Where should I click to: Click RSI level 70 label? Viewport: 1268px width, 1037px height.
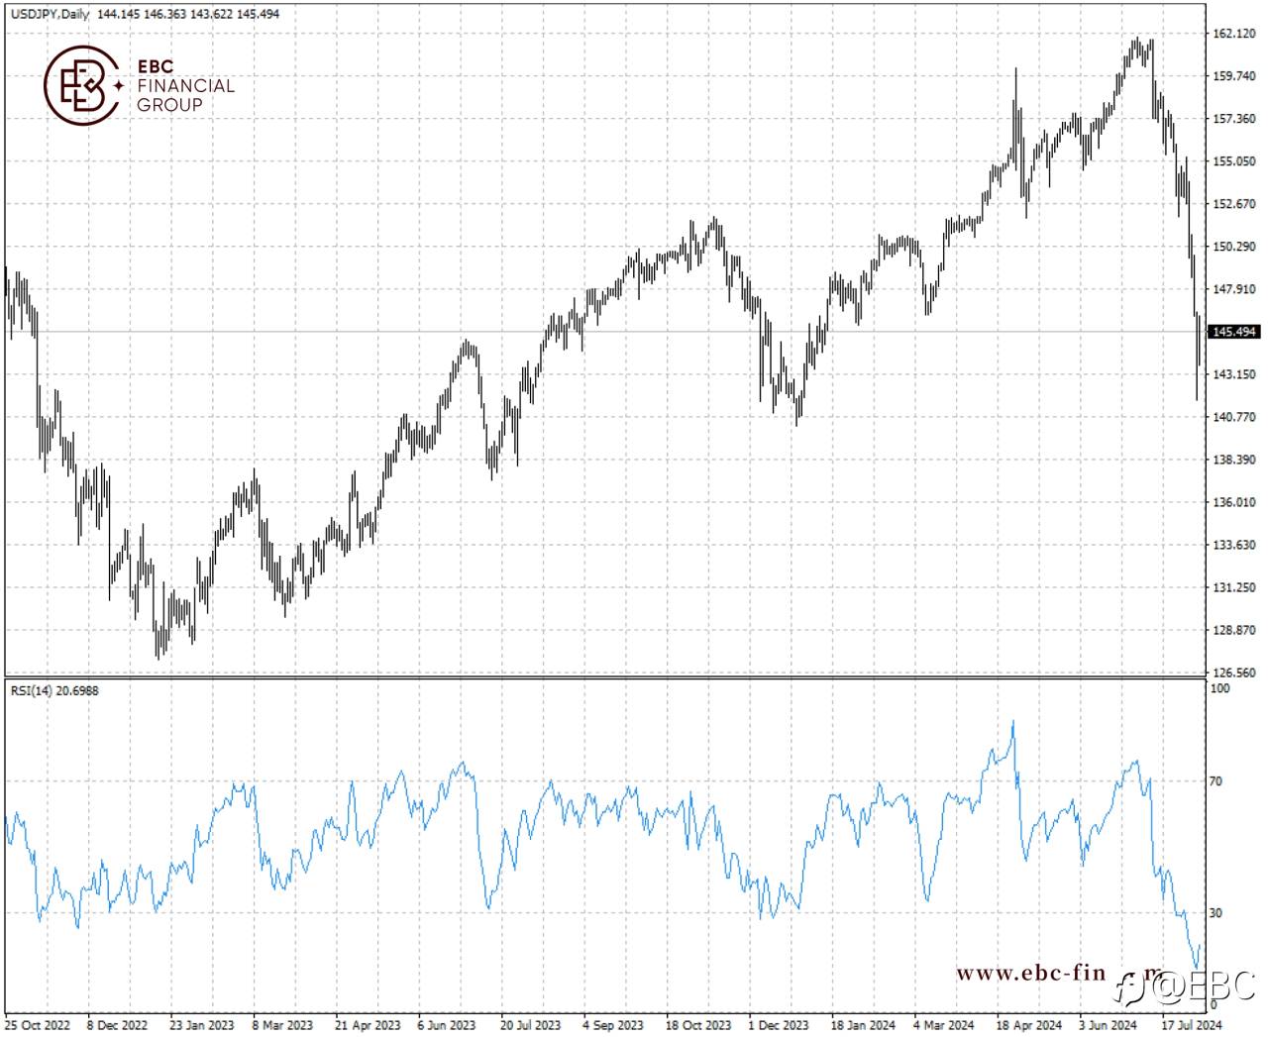tap(1217, 781)
